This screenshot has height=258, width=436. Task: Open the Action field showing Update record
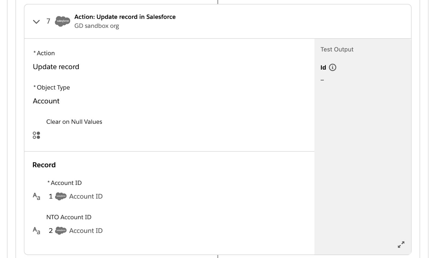click(x=56, y=67)
